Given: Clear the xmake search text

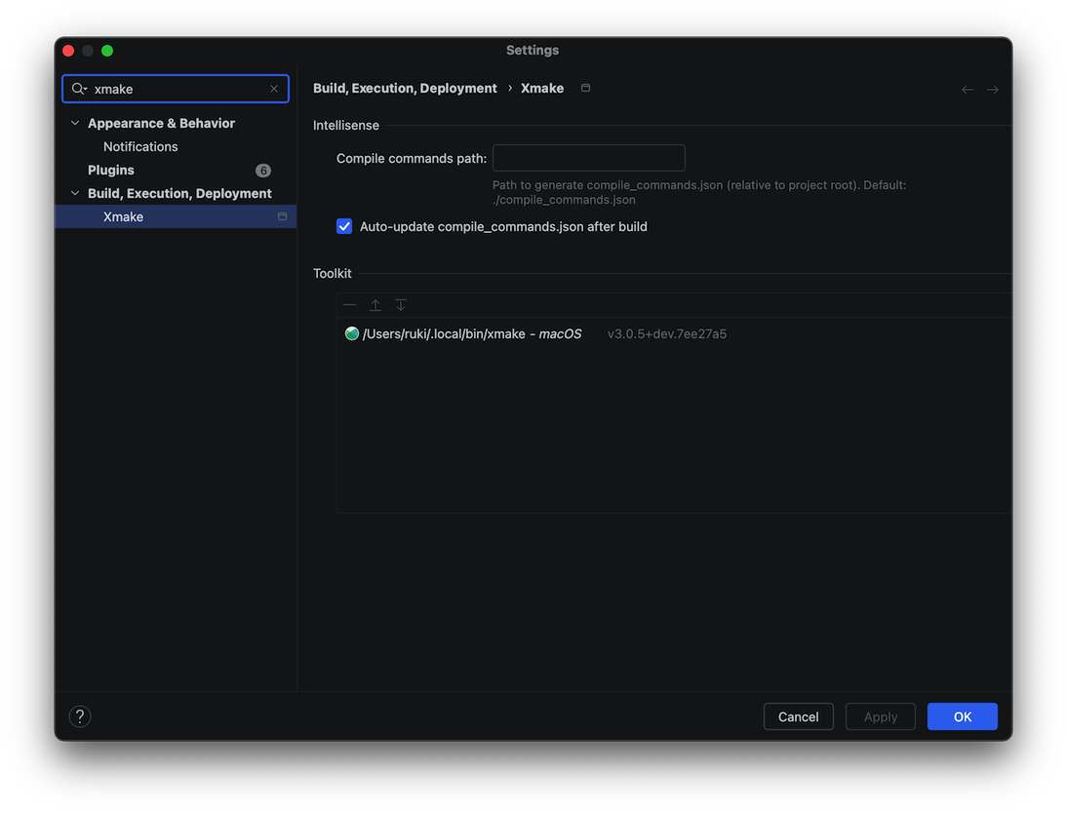Looking at the screenshot, I should (274, 89).
